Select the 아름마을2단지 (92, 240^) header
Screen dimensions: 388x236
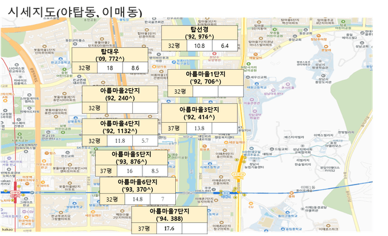pos(120,94)
